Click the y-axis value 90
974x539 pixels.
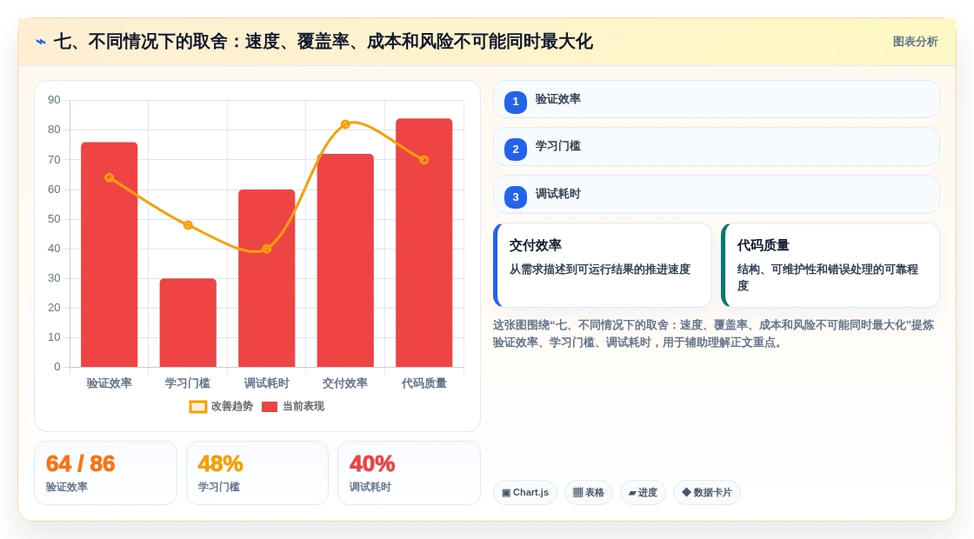(54, 100)
